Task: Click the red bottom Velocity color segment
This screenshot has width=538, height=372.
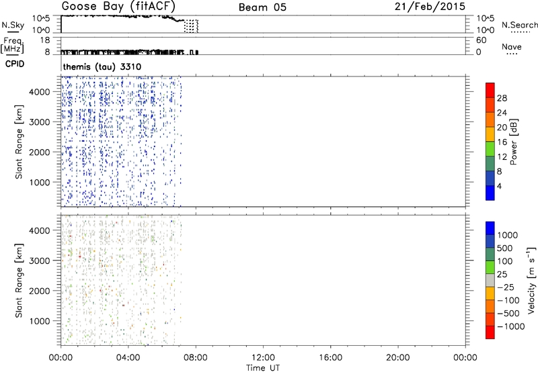Action: [x=490, y=332]
